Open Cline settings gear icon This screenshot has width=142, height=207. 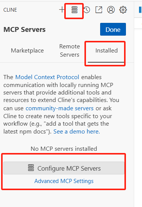(123, 10)
